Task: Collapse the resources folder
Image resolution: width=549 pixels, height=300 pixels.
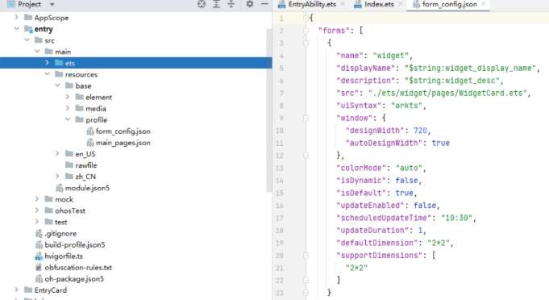Action: pos(48,74)
